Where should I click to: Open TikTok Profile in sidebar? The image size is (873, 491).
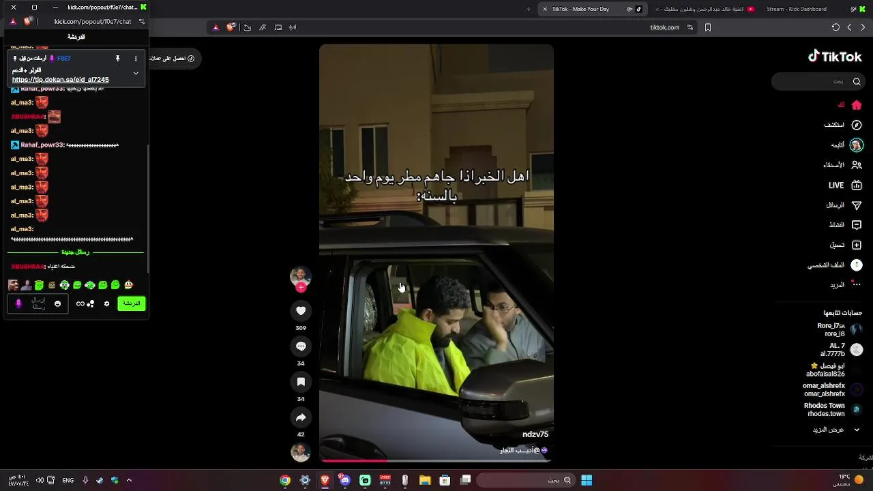835,265
